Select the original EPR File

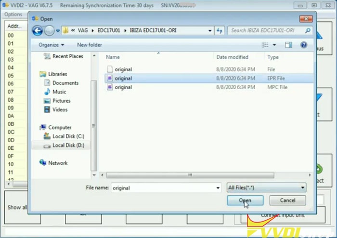pyautogui.click(x=208, y=78)
